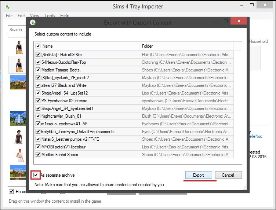Screen dimensions: 276x210
Task: Close the Export with Custom Content dialog
Action: (239, 21)
